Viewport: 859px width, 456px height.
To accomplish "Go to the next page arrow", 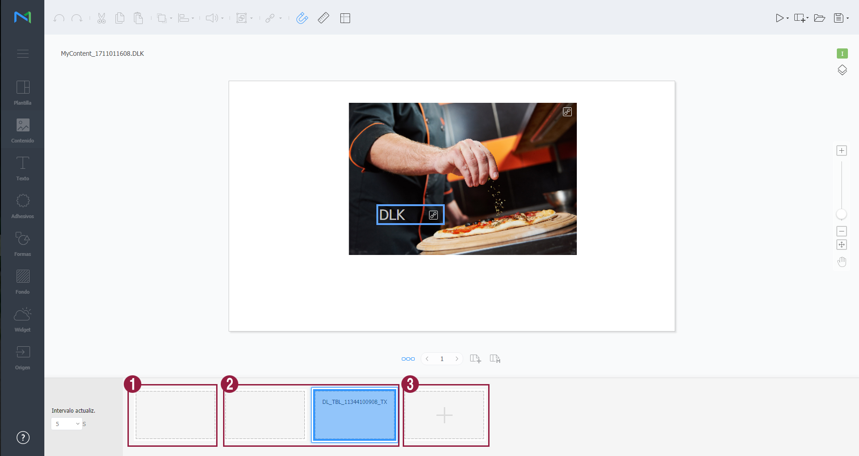I will coord(457,359).
